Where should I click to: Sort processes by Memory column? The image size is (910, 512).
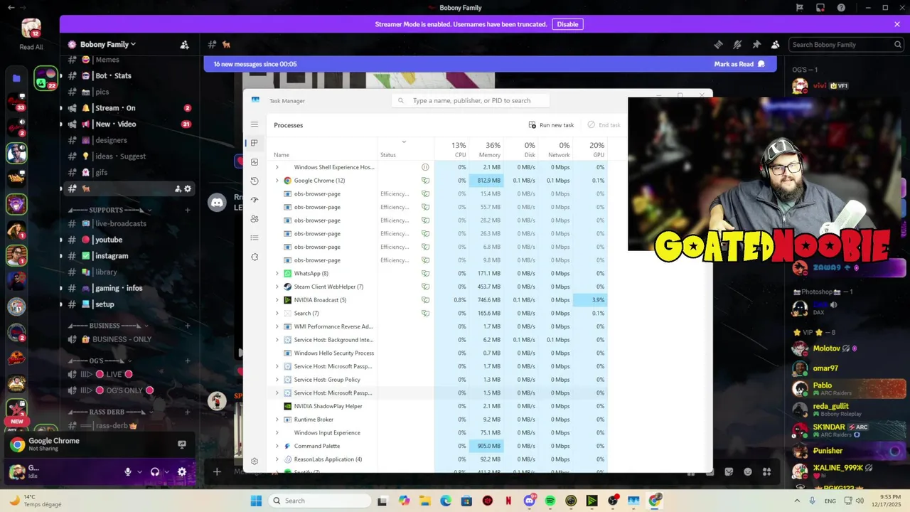[x=486, y=149]
